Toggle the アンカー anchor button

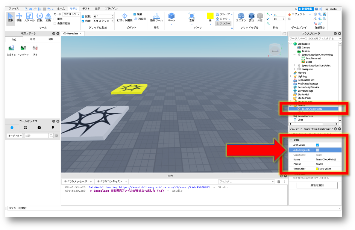223,24
